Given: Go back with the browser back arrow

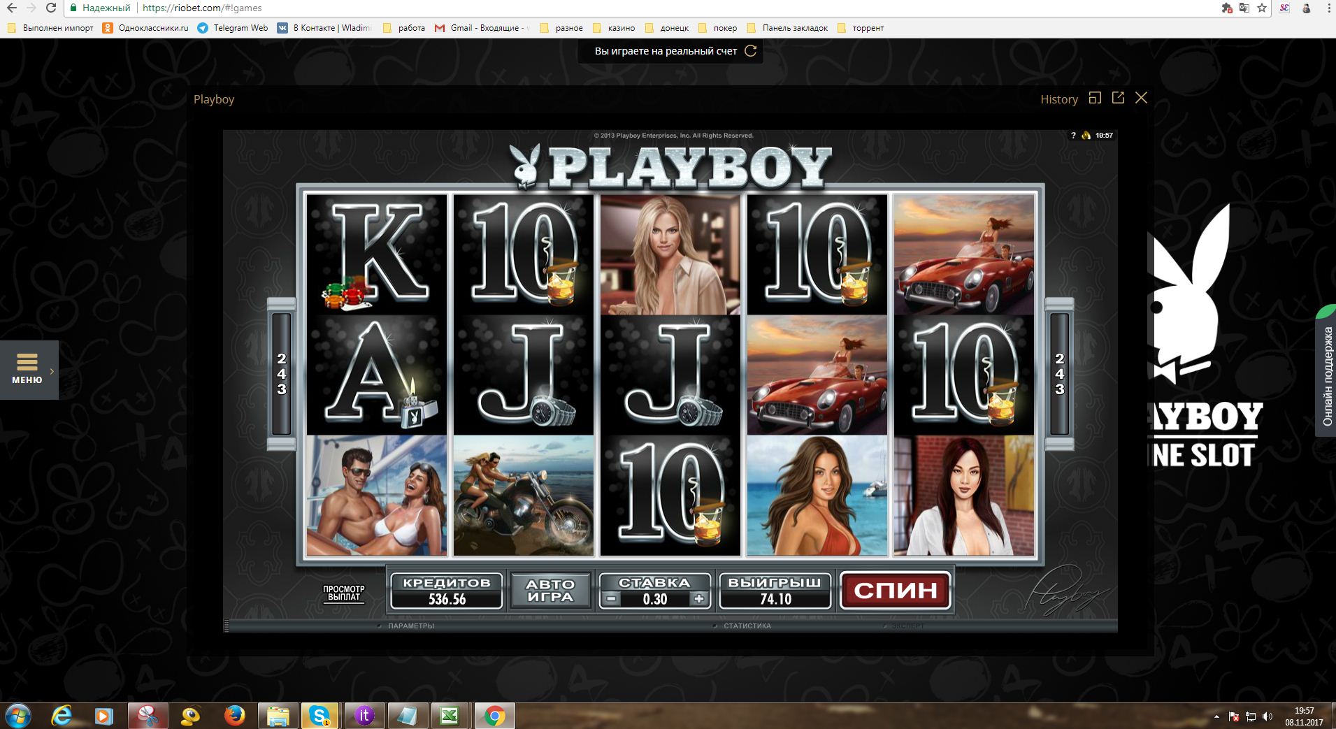Looking at the screenshot, I should pyautogui.click(x=11, y=8).
